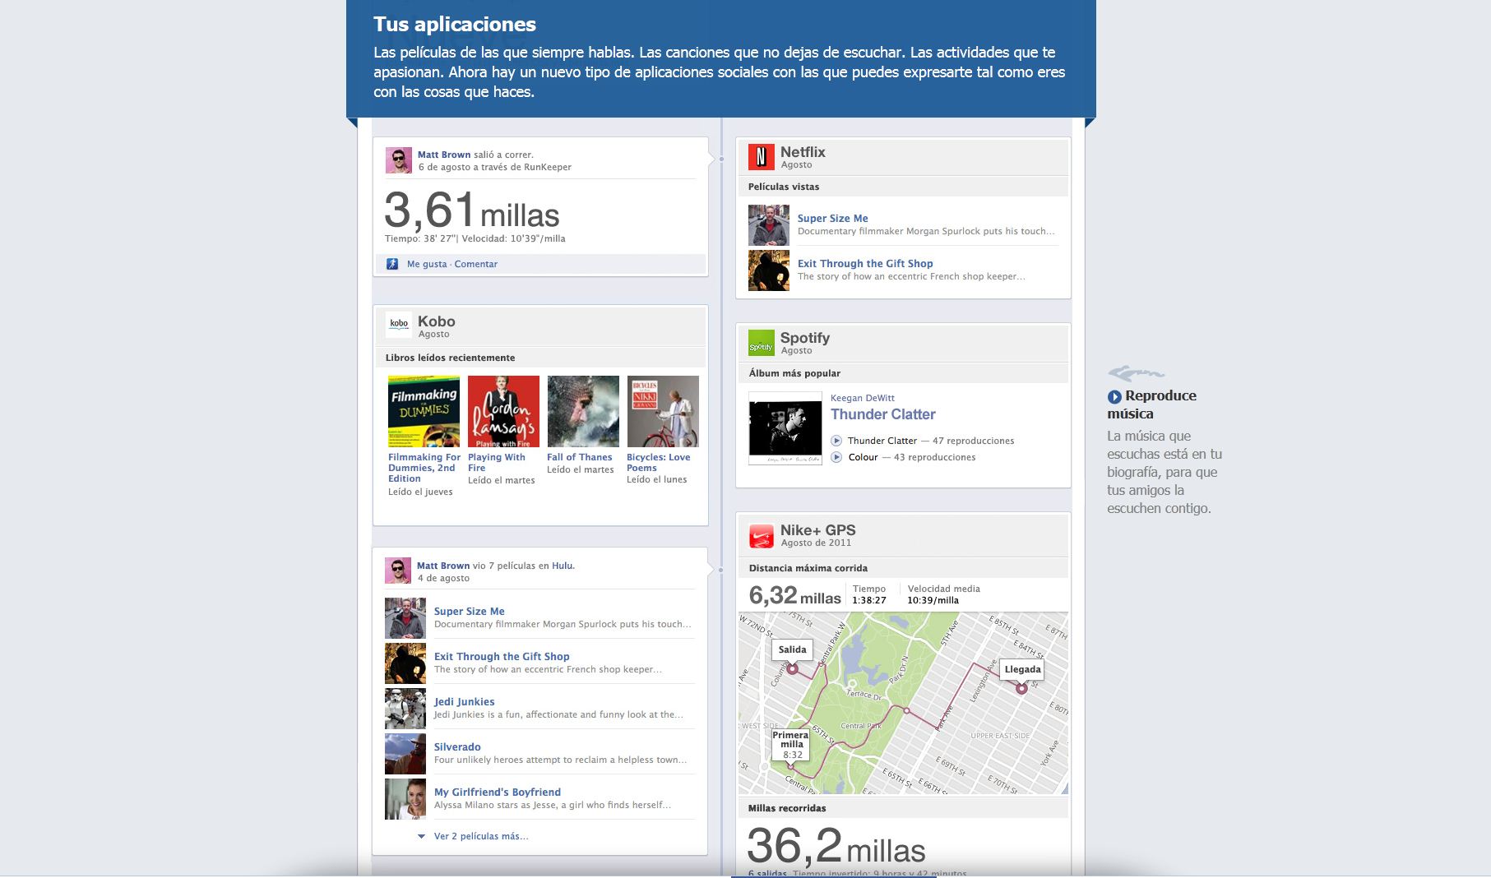
Task: Click Fall of Thanes title link
Action: coord(580,457)
